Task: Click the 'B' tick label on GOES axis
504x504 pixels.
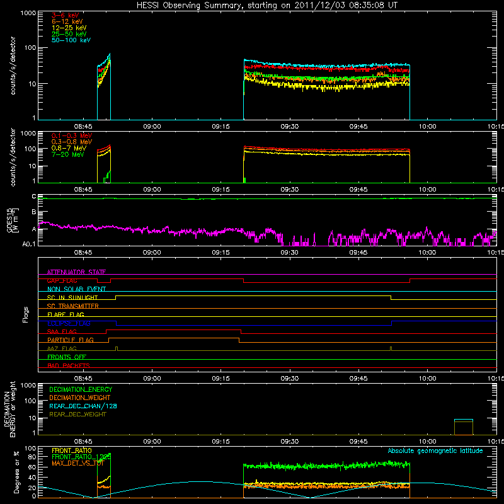Action: point(34,212)
